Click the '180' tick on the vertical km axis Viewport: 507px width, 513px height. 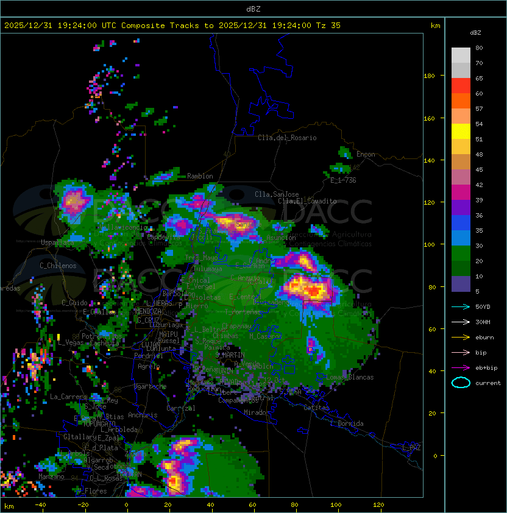click(429, 76)
